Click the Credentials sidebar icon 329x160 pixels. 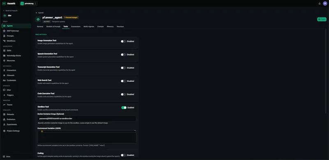pos(5,81)
